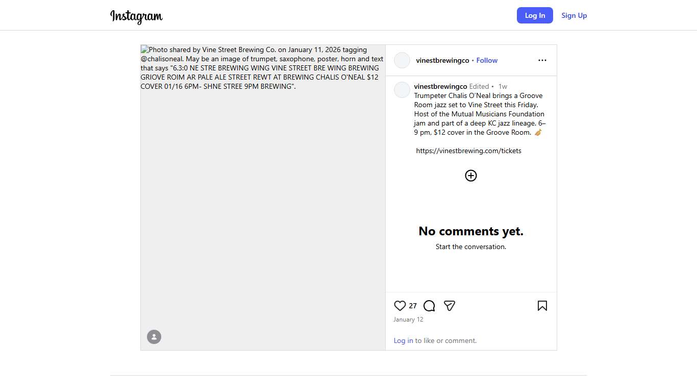The image size is (697, 392).
Task: Follow the vinestbrewingco account
Action: pyautogui.click(x=487, y=60)
